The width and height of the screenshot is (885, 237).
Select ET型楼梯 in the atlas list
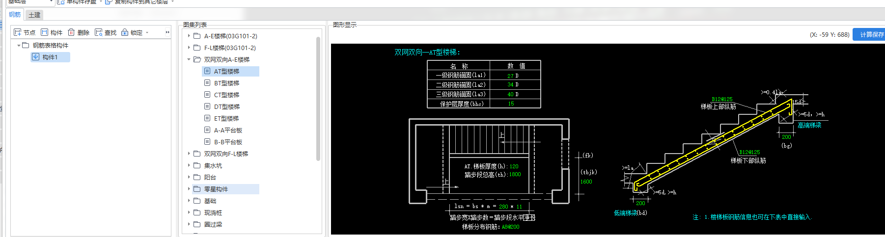pyautogui.click(x=226, y=118)
